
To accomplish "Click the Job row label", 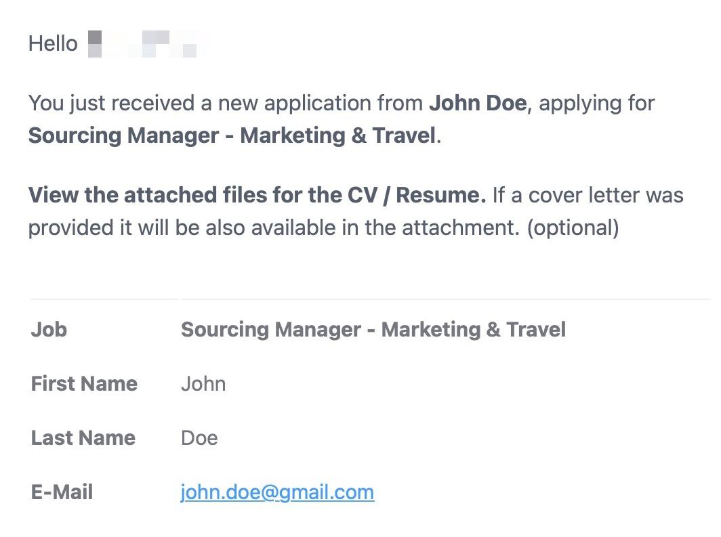I will 49,330.
